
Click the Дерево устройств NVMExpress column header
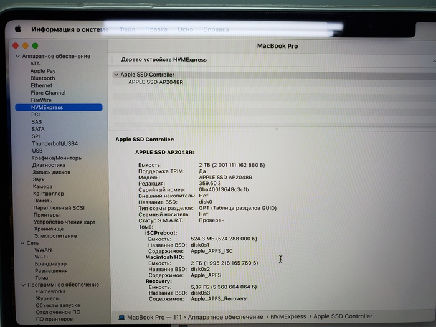[x=164, y=60]
